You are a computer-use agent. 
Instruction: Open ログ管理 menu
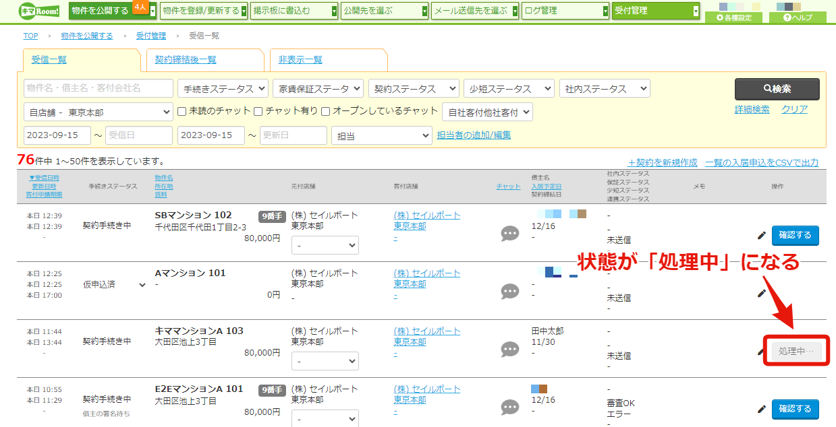565,11
